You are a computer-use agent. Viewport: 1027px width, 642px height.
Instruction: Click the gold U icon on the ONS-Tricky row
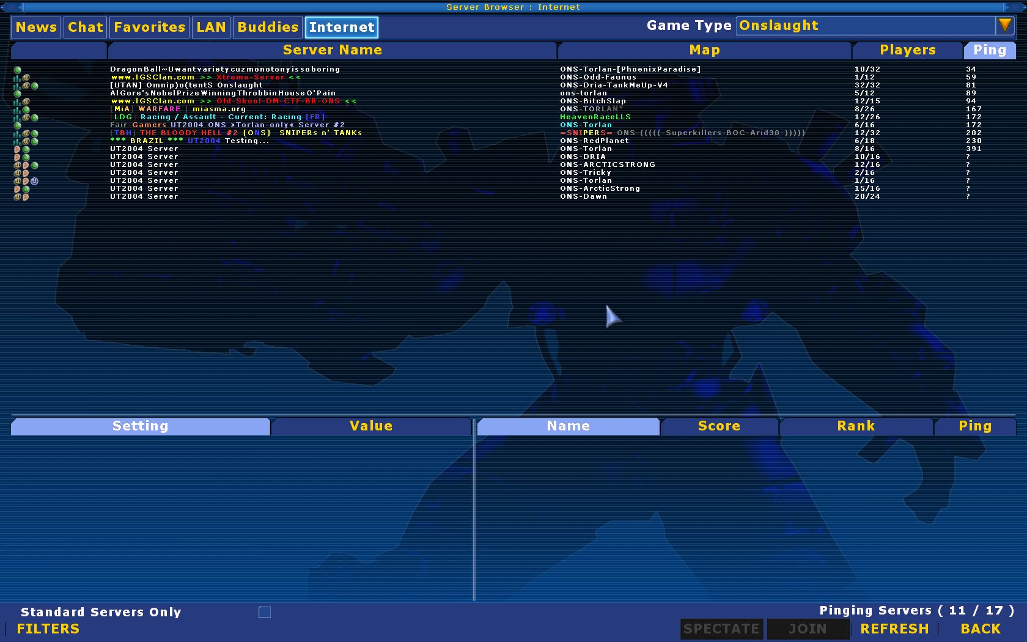17,173
